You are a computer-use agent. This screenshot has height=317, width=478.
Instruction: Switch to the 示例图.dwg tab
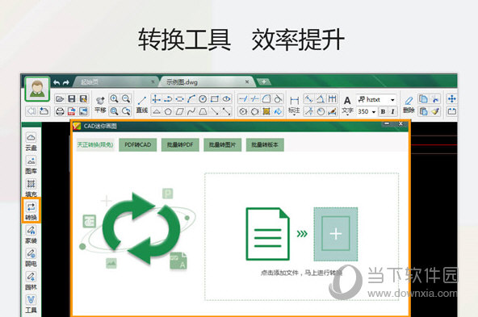[182, 82]
